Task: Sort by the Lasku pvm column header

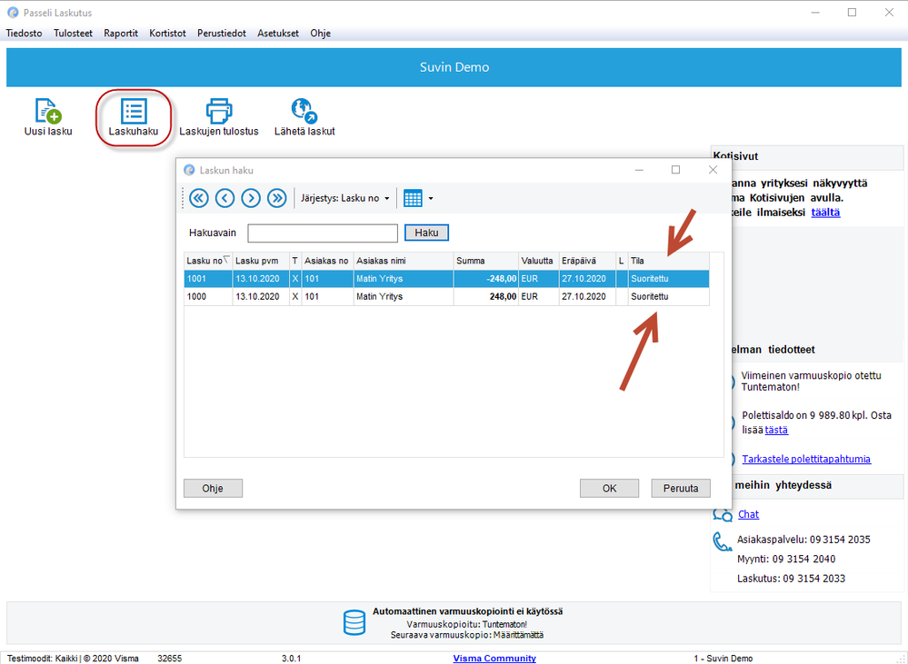Action: (261, 261)
